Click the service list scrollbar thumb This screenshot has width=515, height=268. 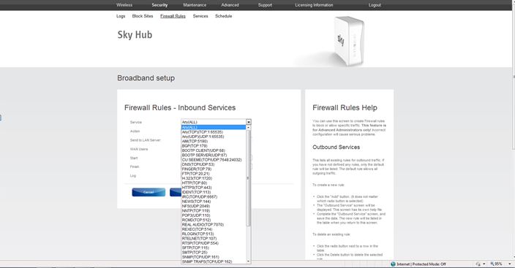248,177
